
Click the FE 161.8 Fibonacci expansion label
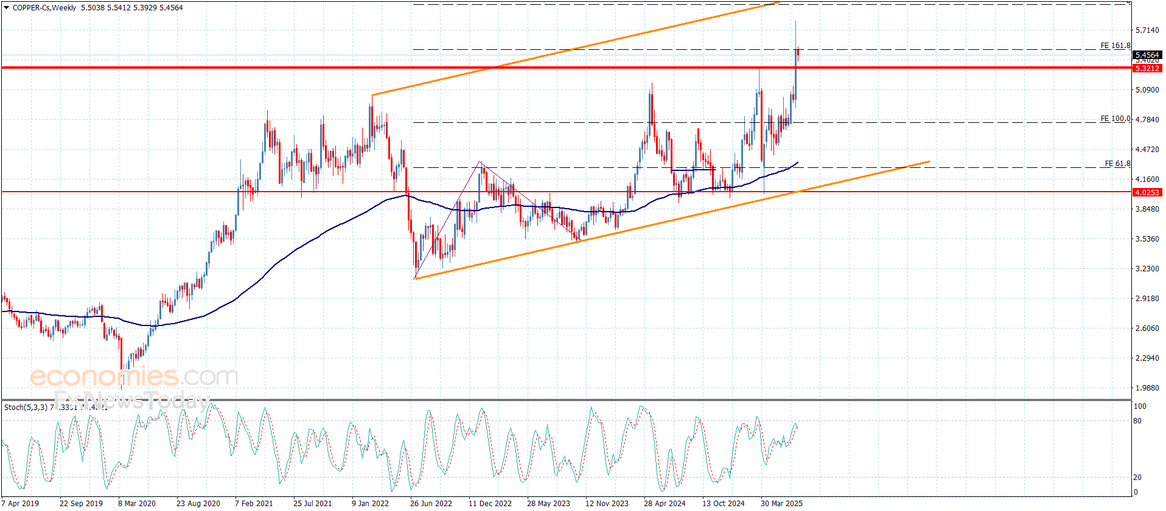click(x=1115, y=46)
